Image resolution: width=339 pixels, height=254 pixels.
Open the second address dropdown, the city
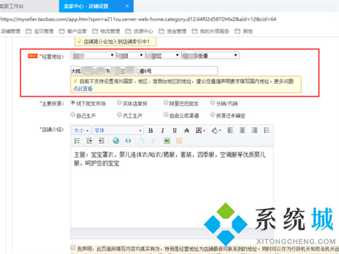tap(131, 56)
